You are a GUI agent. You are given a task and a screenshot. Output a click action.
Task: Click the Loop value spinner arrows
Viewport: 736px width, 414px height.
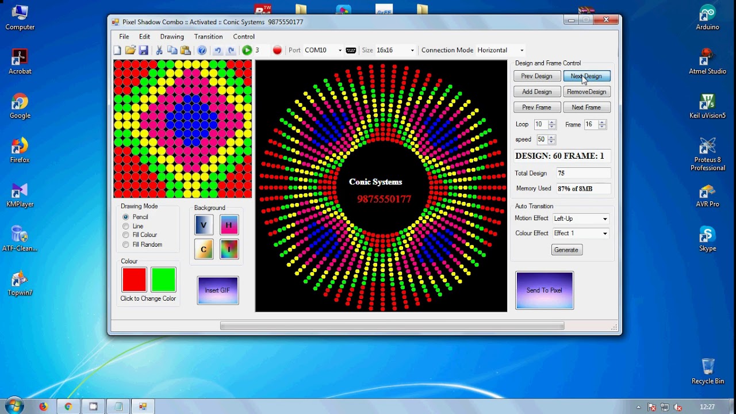(552, 124)
